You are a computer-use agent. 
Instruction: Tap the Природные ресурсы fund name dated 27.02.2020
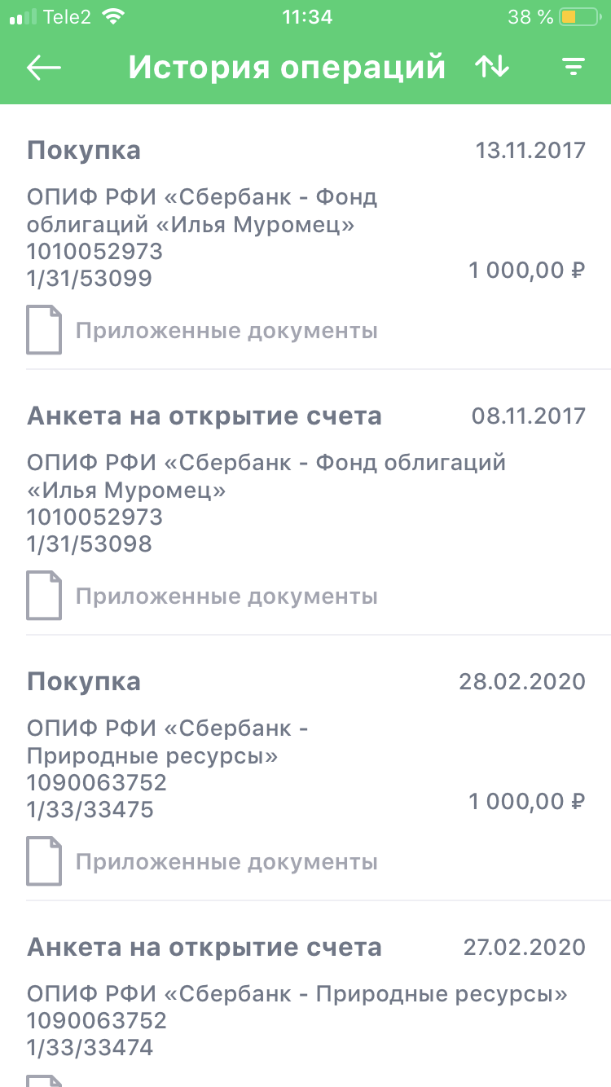click(x=297, y=995)
